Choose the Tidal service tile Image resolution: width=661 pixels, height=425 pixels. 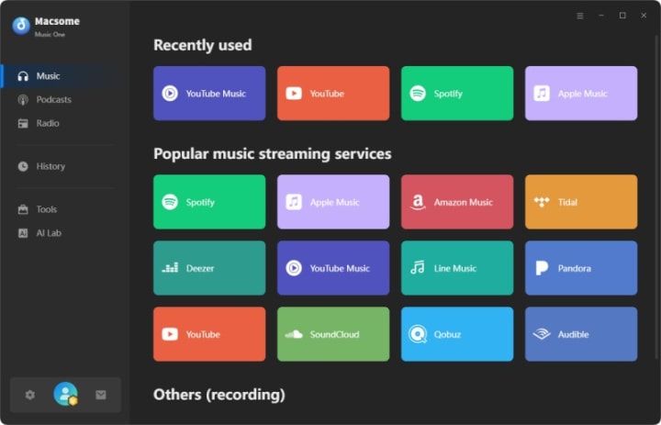(581, 202)
